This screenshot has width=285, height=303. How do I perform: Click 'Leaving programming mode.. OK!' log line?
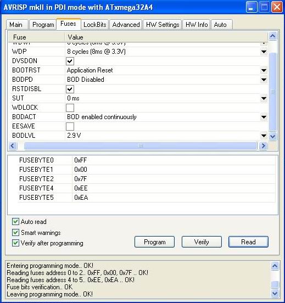click(x=49, y=294)
